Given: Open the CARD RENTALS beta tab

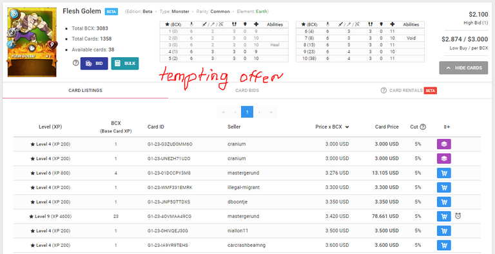Looking at the screenshot, I should [x=409, y=91].
